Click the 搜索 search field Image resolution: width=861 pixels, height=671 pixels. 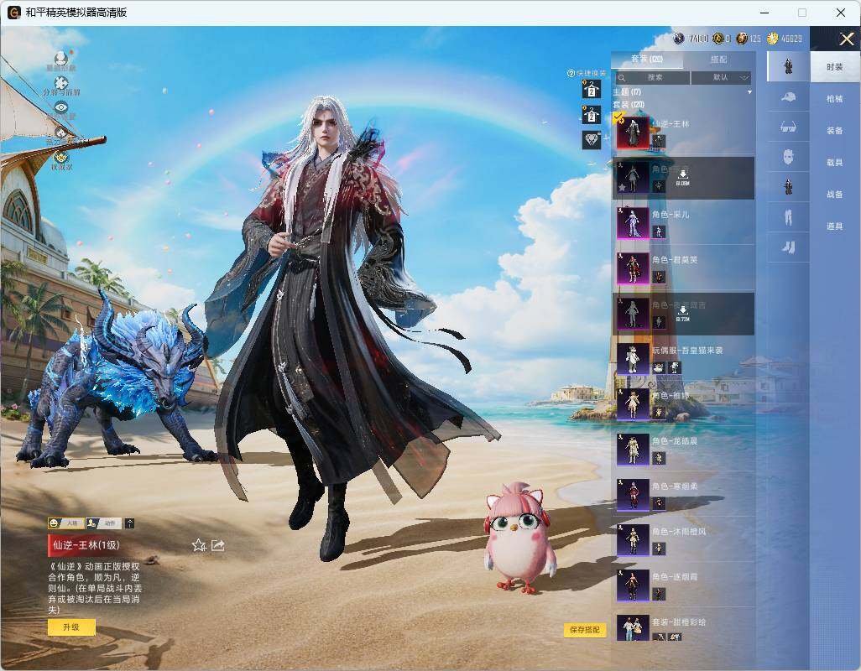(x=652, y=77)
